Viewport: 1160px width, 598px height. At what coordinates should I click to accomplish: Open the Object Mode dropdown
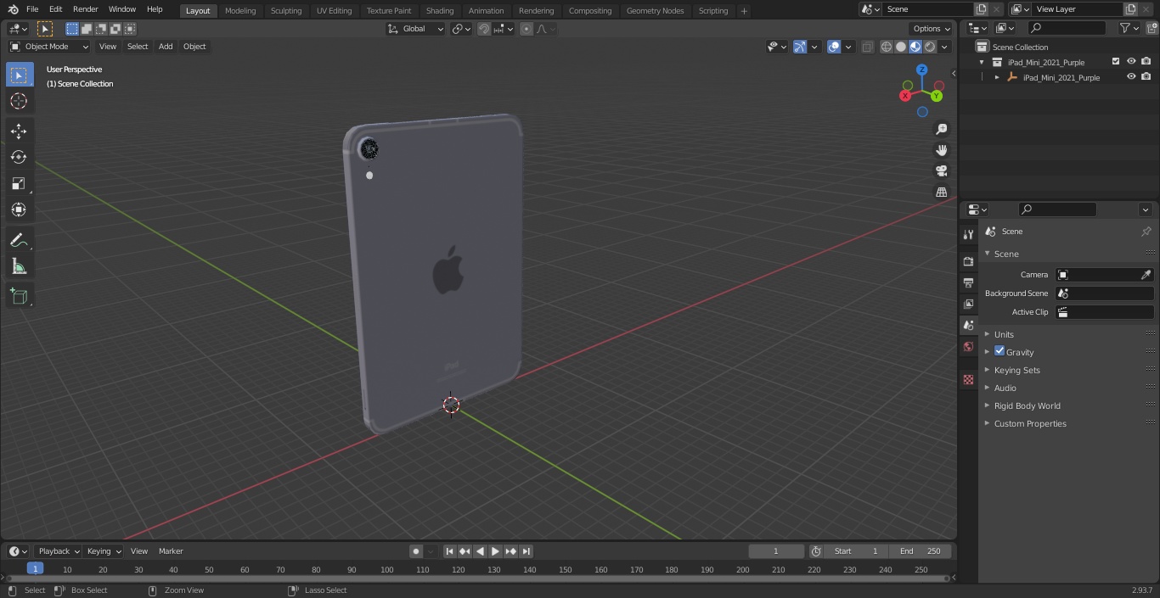49,47
